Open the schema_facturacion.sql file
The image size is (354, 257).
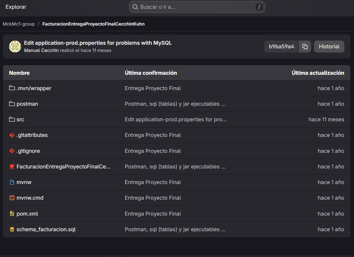pos(46,229)
